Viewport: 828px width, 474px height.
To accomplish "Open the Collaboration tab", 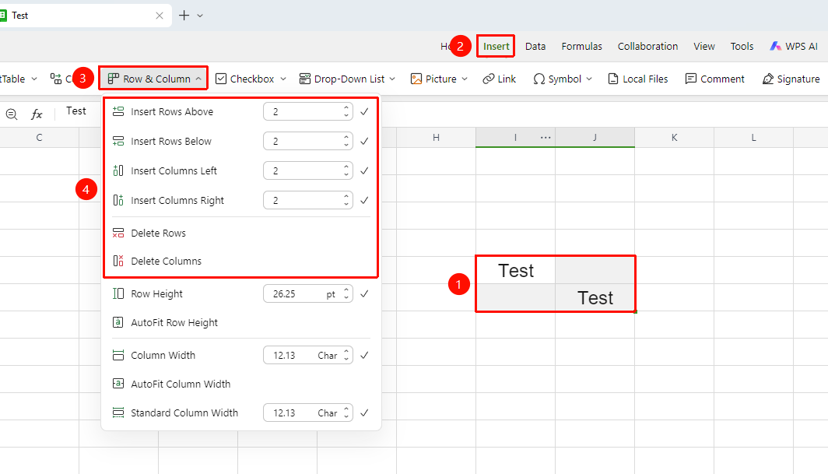I will (647, 46).
